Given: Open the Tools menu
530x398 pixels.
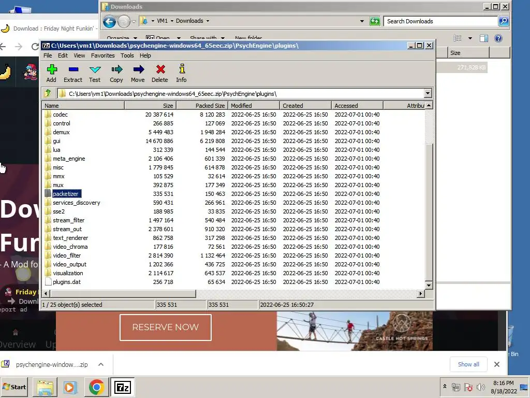Looking at the screenshot, I should coord(127,55).
